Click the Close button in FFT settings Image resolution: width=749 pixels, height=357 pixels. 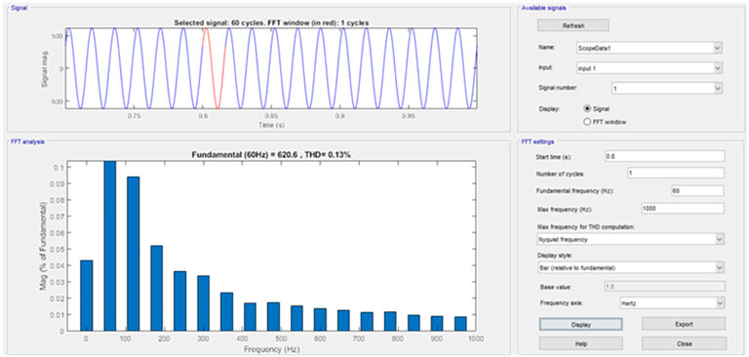point(684,343)
